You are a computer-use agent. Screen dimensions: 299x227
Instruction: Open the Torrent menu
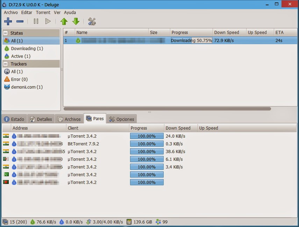pos(43,12)
